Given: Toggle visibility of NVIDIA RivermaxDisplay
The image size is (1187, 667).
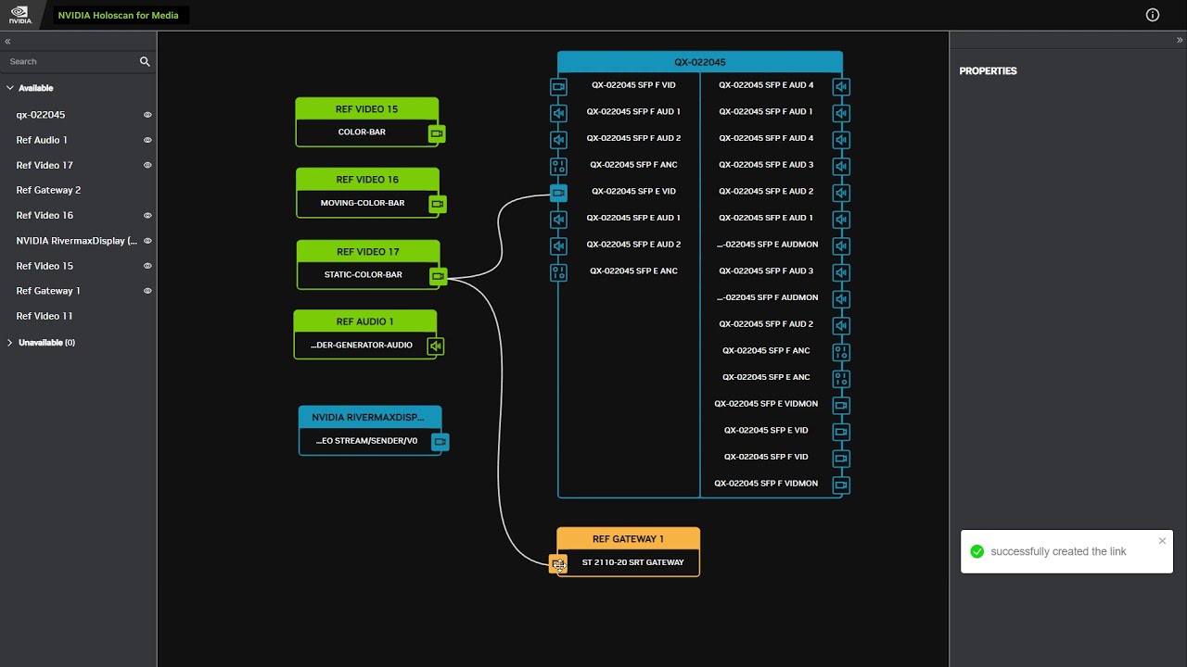Looking at the screenshot, I should coord(147,241).
